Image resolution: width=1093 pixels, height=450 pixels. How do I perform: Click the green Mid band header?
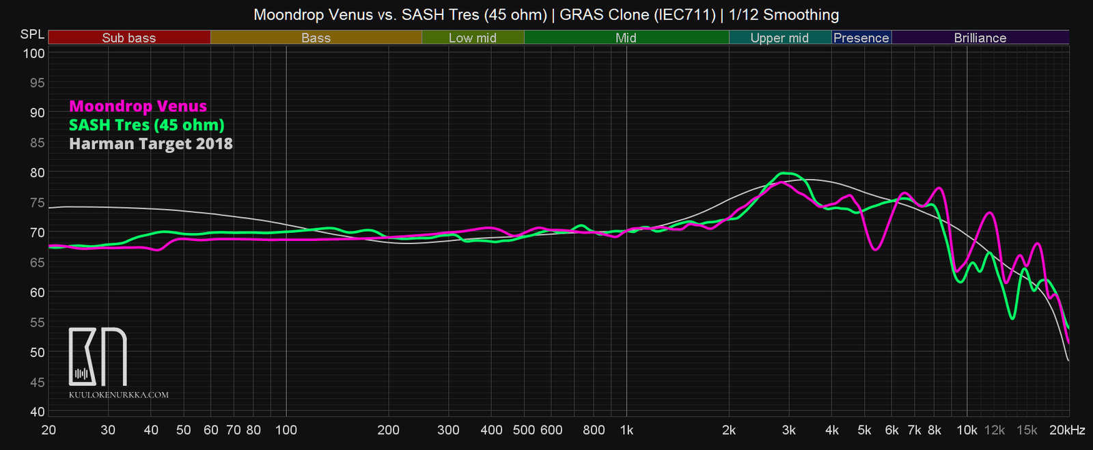[x=626, y=38]
